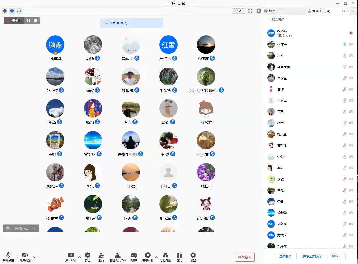Open the 邀请 invite dialog
The width and height of the screenshot is (358, 264).
(101, 257)
